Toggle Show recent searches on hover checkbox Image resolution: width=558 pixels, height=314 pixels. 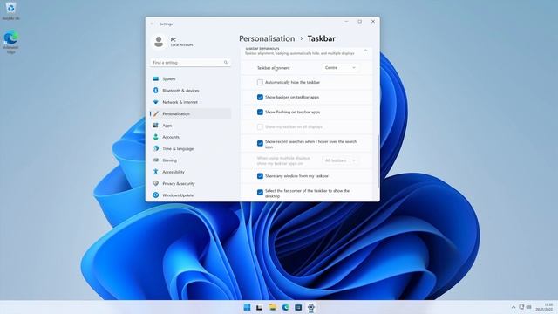[260, 143]
